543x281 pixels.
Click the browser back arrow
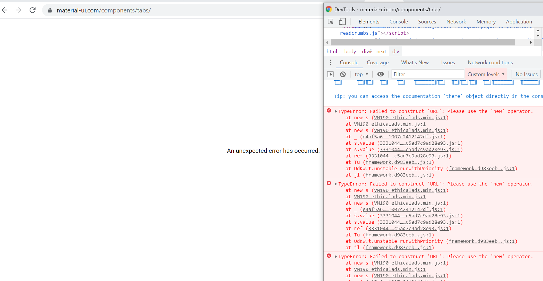coord(5,10)
